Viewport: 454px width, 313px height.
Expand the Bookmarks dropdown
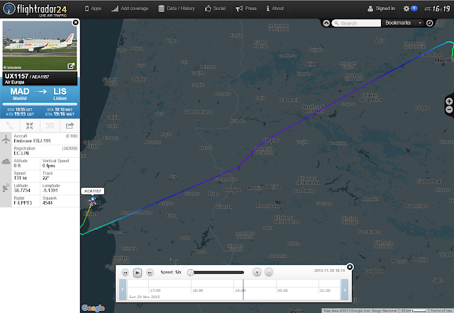click(x=420, y=23)
